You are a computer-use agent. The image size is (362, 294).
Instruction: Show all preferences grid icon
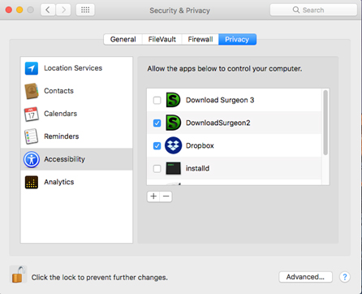(x=85, y=11)
